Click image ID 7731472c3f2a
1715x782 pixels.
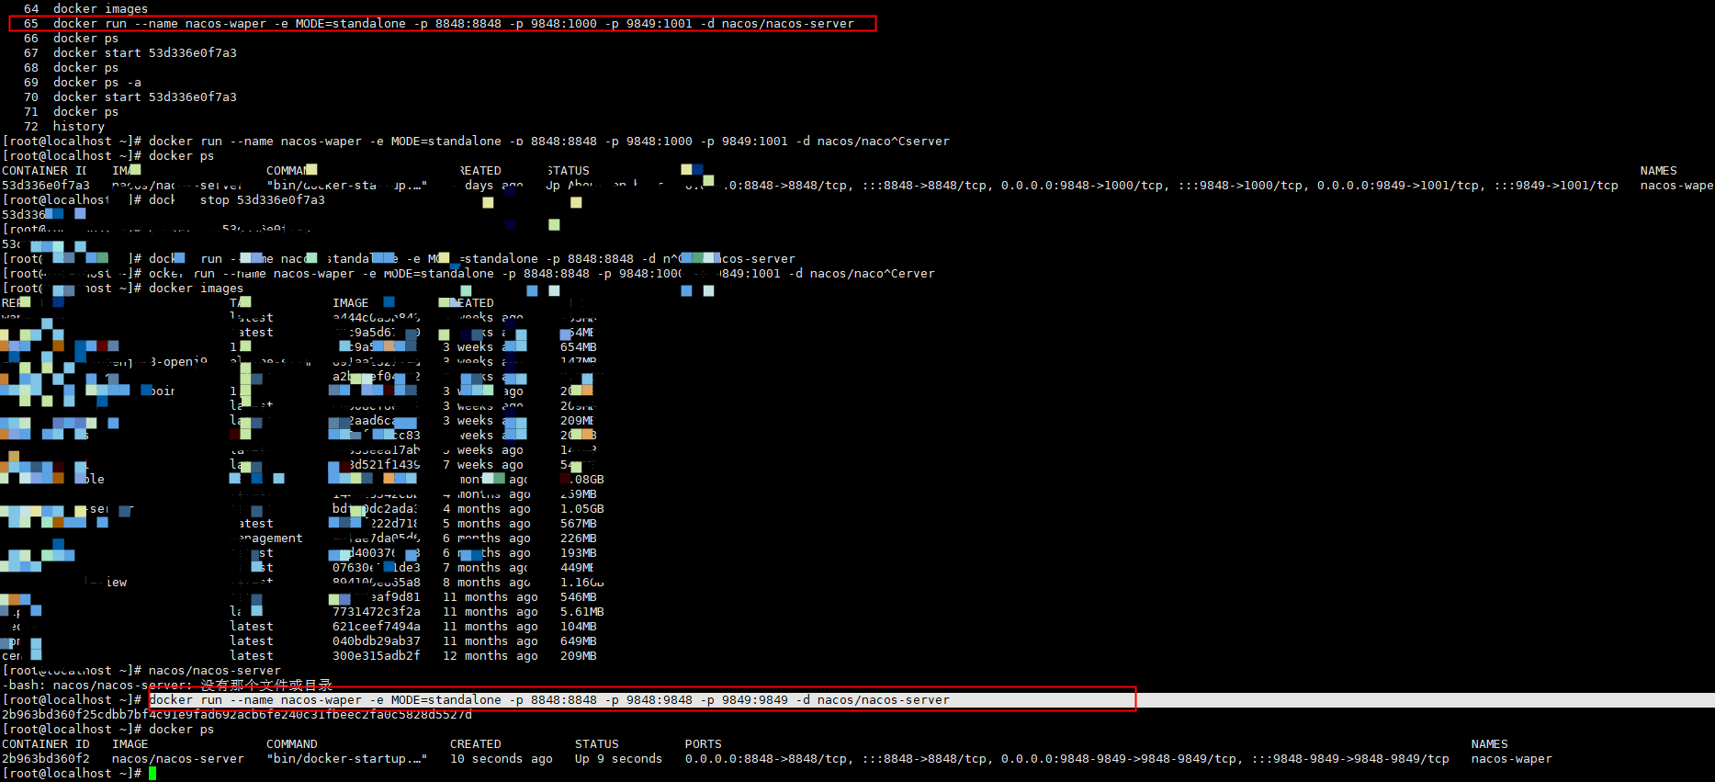376,611
